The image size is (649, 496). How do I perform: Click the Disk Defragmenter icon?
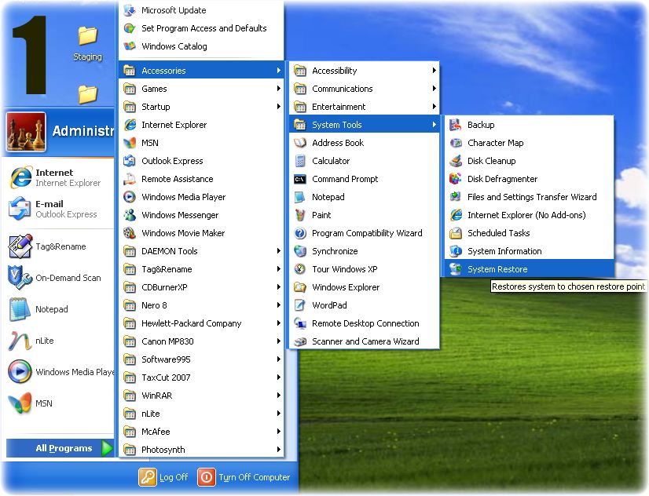pyautogui.click(x=456, y=179)
